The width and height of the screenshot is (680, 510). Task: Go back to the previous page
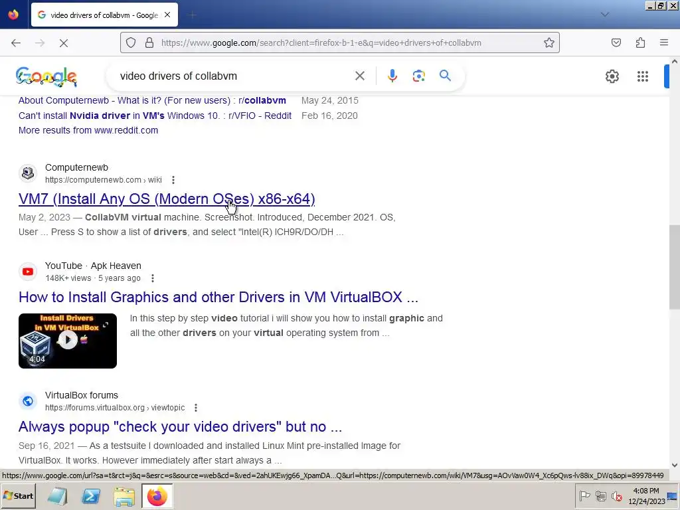tap(16, 43)
